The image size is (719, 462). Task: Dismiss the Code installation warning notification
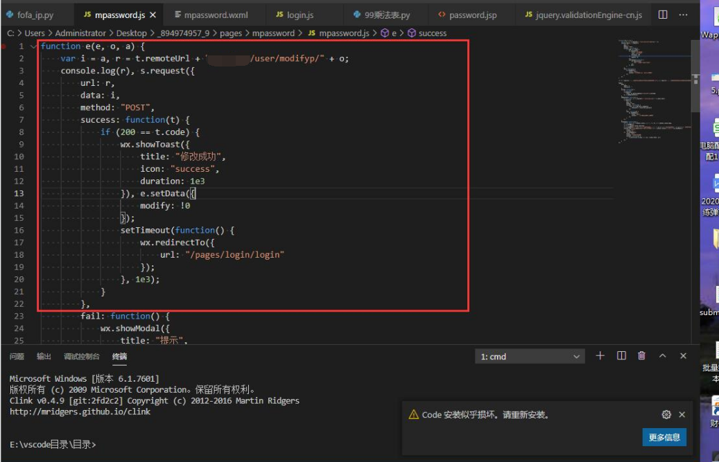coord(682,414)
